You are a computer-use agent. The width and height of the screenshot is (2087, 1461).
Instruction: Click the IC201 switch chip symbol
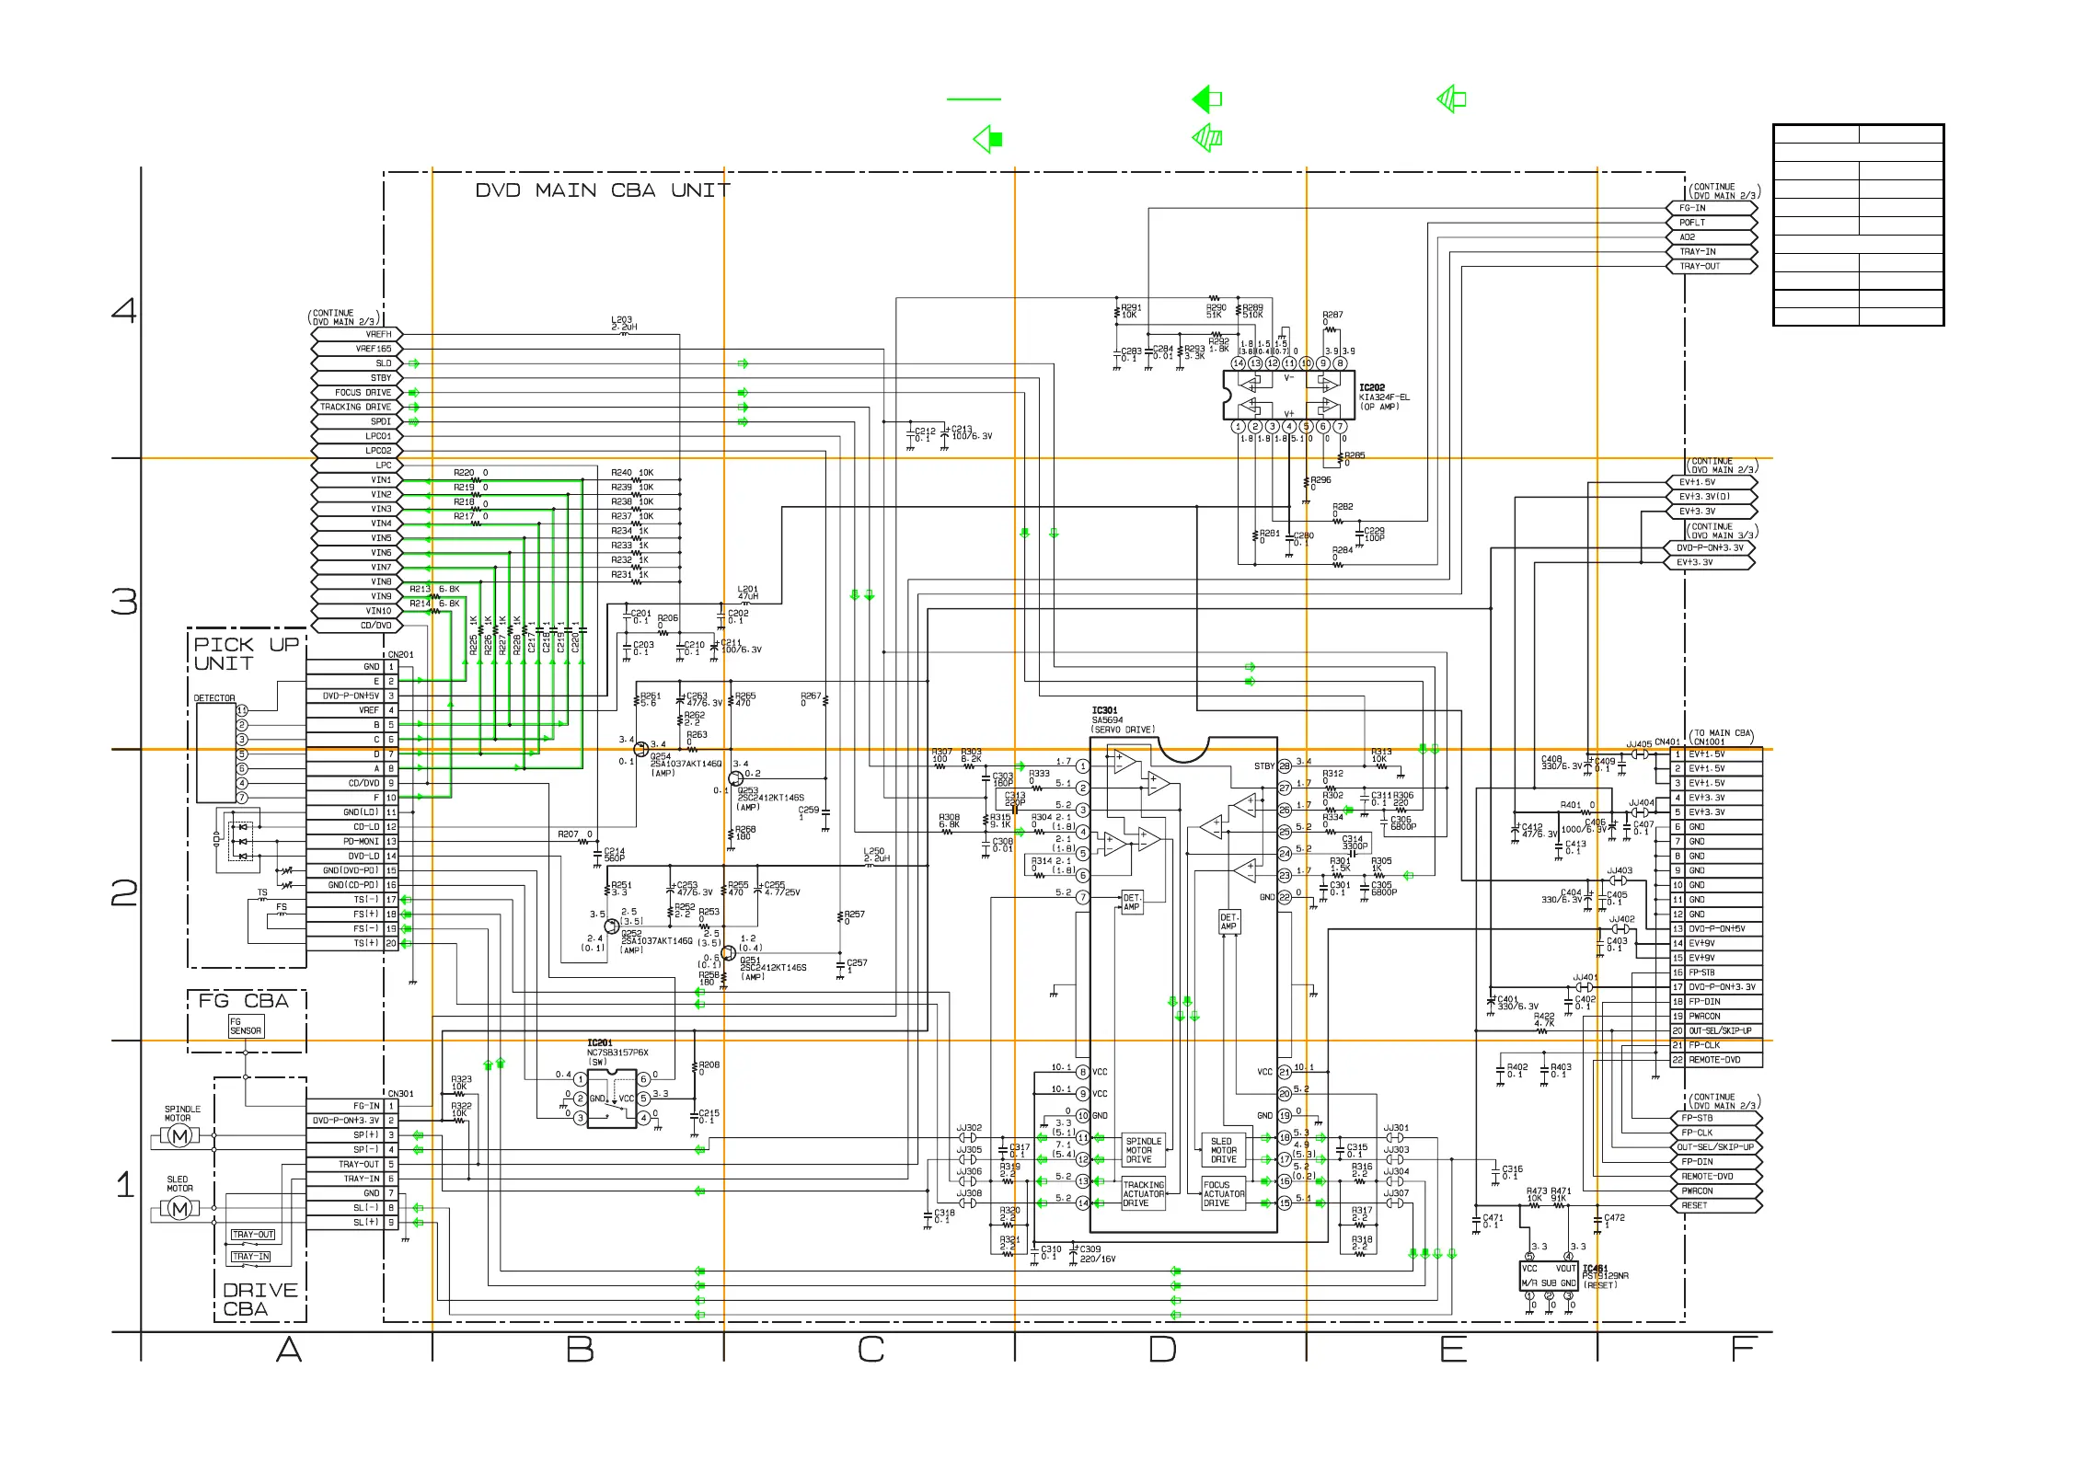[612, 1099]
